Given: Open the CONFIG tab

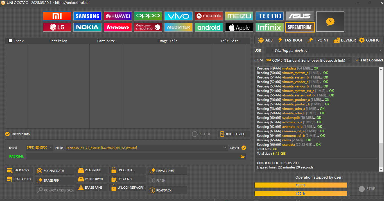Looking at the screenshot, I should coord(369,40).
